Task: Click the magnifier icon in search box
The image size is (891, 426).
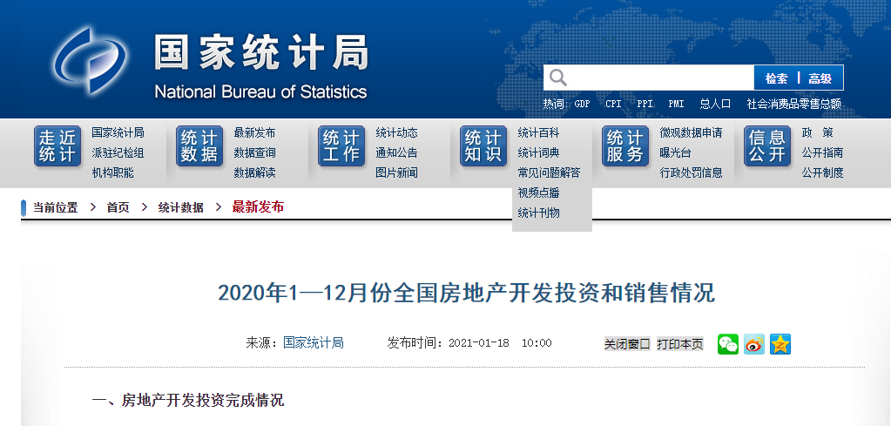Action: [x=558, y=78]
